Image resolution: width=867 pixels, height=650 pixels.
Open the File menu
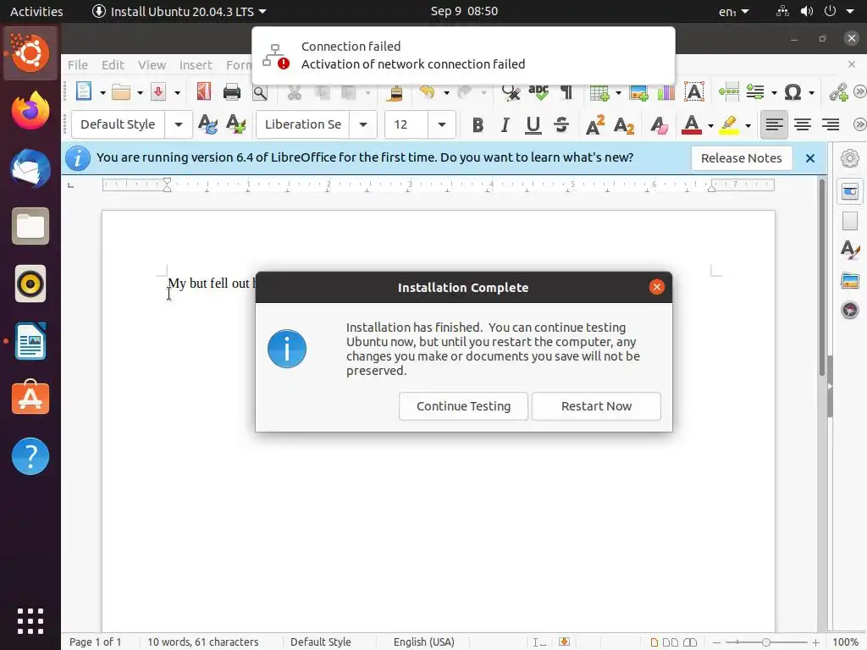point(78,64)
